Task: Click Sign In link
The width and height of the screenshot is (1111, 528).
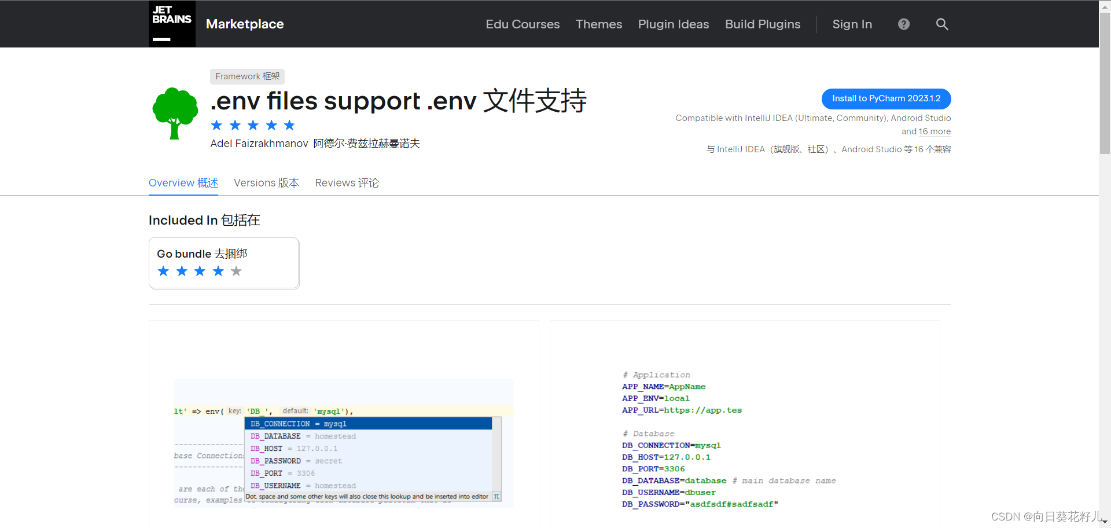Action: click(852, 24)
